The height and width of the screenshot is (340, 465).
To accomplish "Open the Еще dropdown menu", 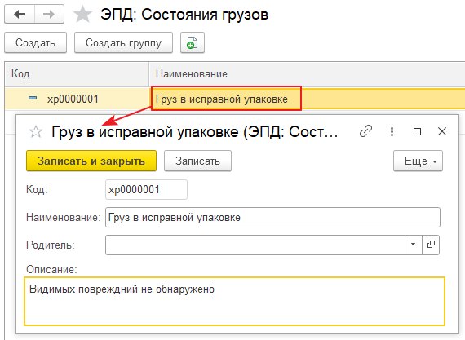I will (418, 161).
